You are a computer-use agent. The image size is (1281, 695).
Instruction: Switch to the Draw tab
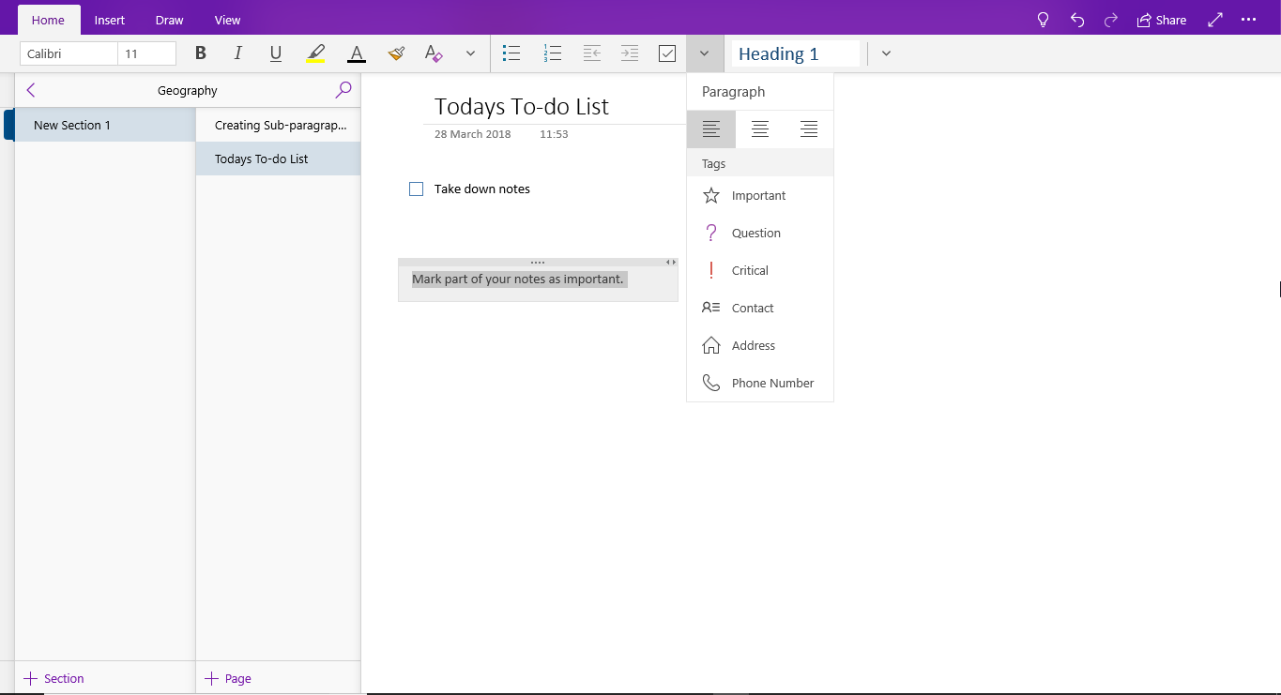click(x=170, y=20)
